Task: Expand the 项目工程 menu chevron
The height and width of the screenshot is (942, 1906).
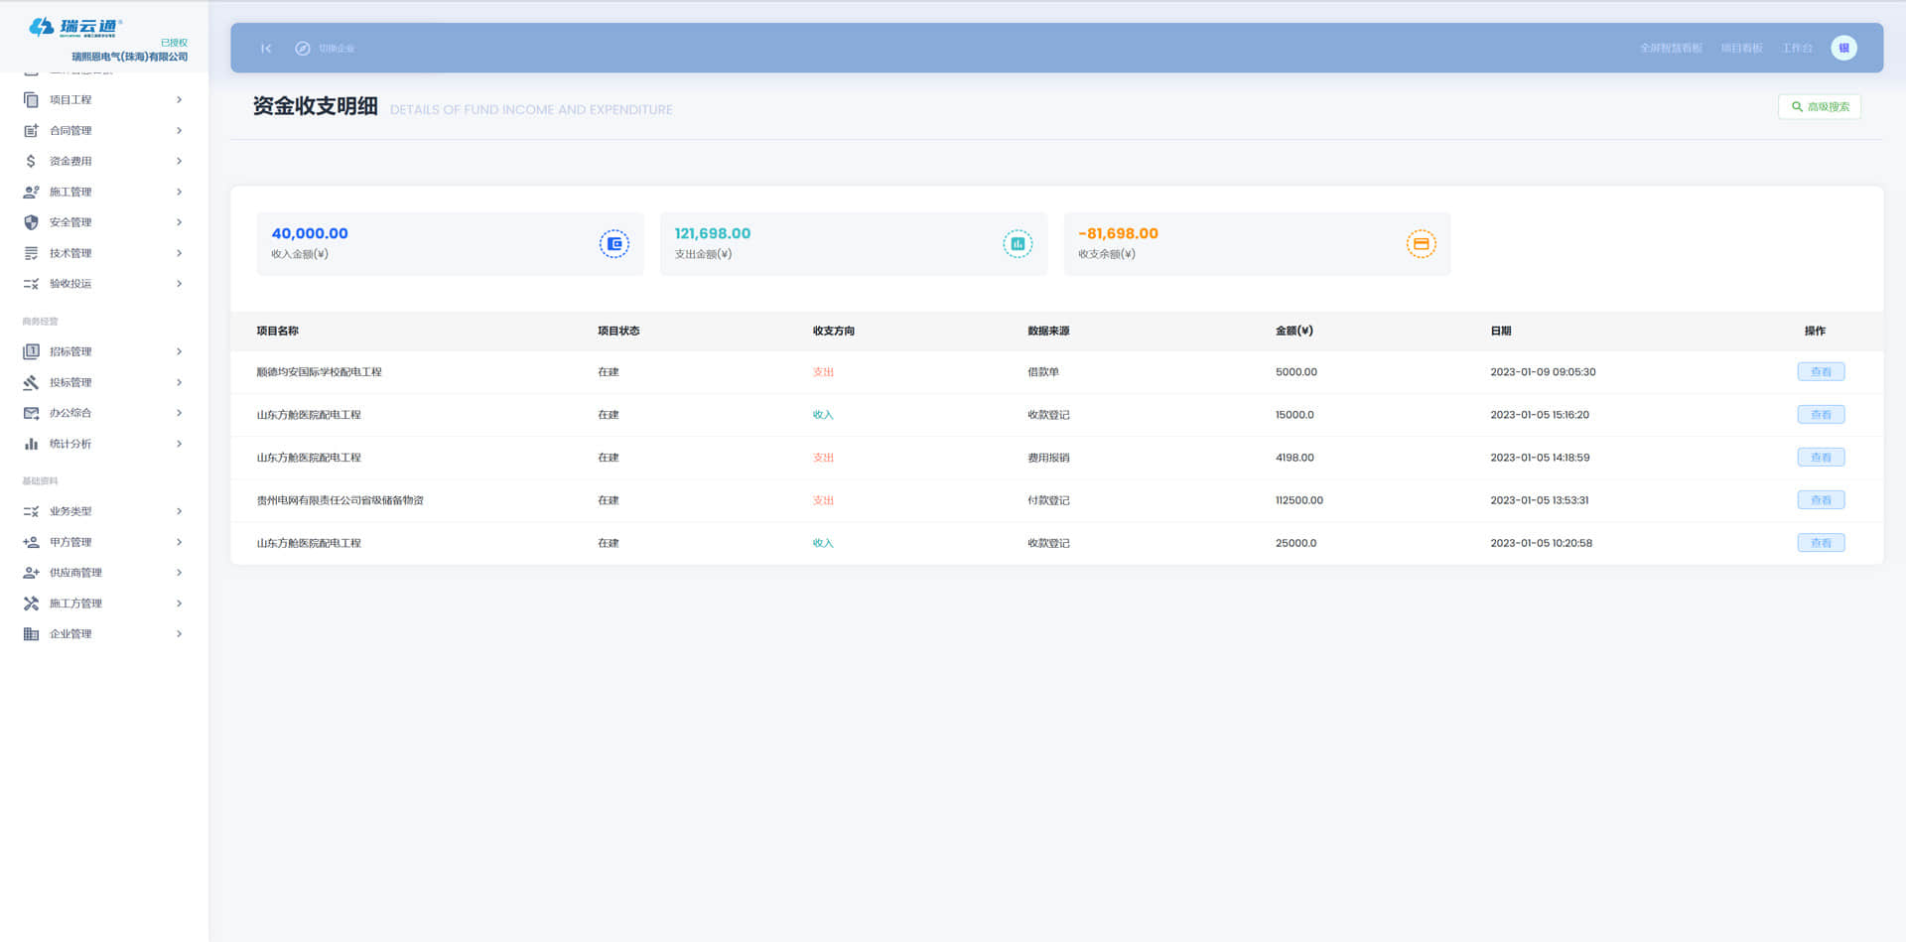Action: click(179, 100)
